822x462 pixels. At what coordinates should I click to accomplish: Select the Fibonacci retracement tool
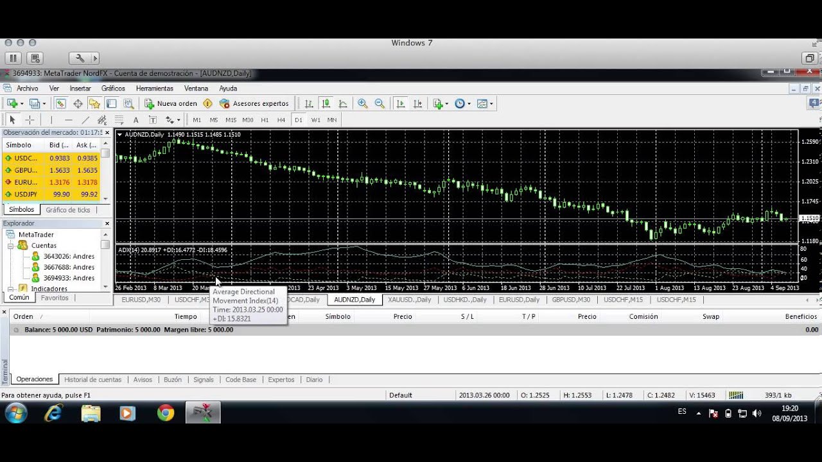tap(119, 120)
